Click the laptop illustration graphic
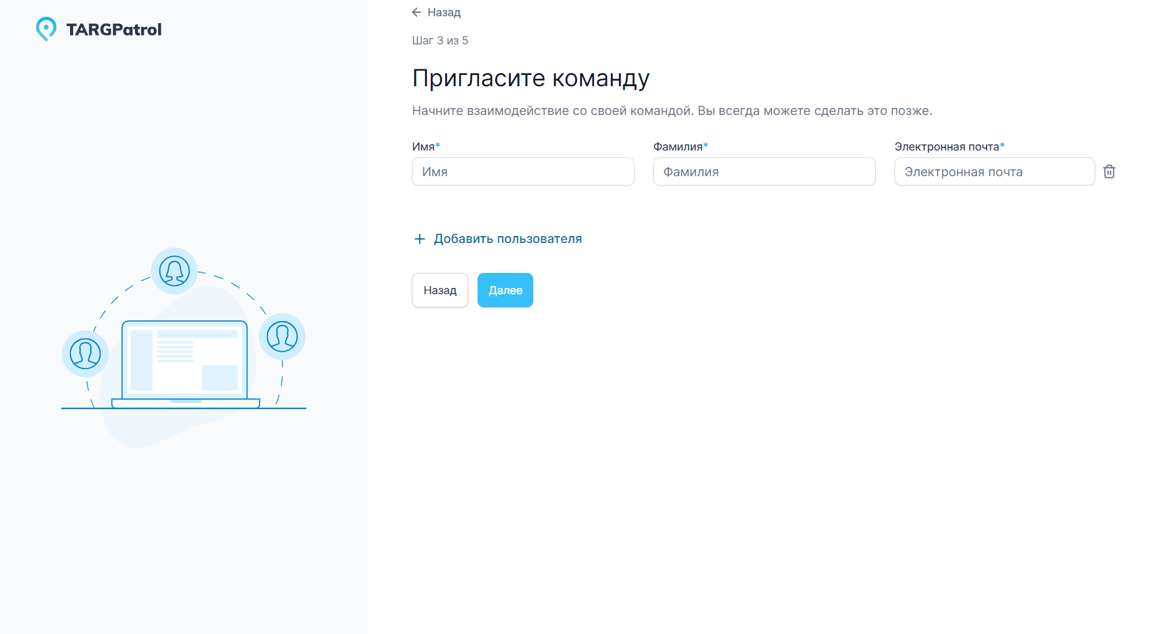1149x634 pixels. click(x=184, y=362)
